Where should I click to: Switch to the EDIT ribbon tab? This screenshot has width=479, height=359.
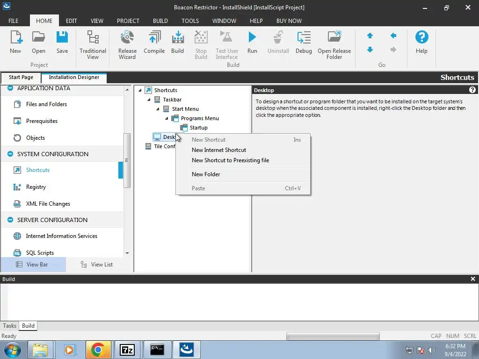[72, 21]
